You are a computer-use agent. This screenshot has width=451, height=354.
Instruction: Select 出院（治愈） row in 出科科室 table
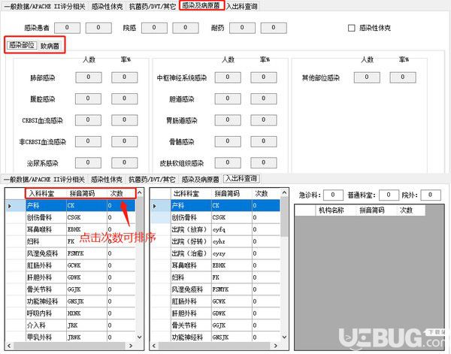[216, 253]
